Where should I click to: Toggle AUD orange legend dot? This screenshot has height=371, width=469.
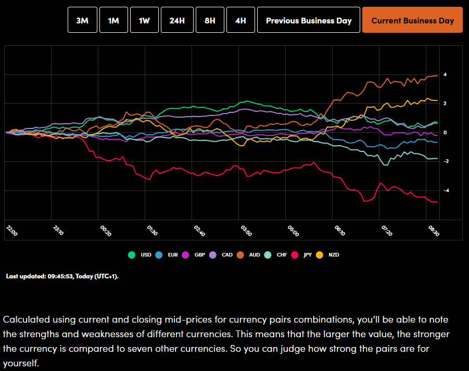(x=240, y=255)
